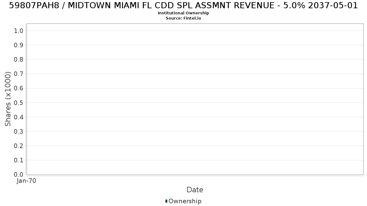Click the 0.1 y-axis tick label
The height and width of the screenshot is (206, 367).
19,160
